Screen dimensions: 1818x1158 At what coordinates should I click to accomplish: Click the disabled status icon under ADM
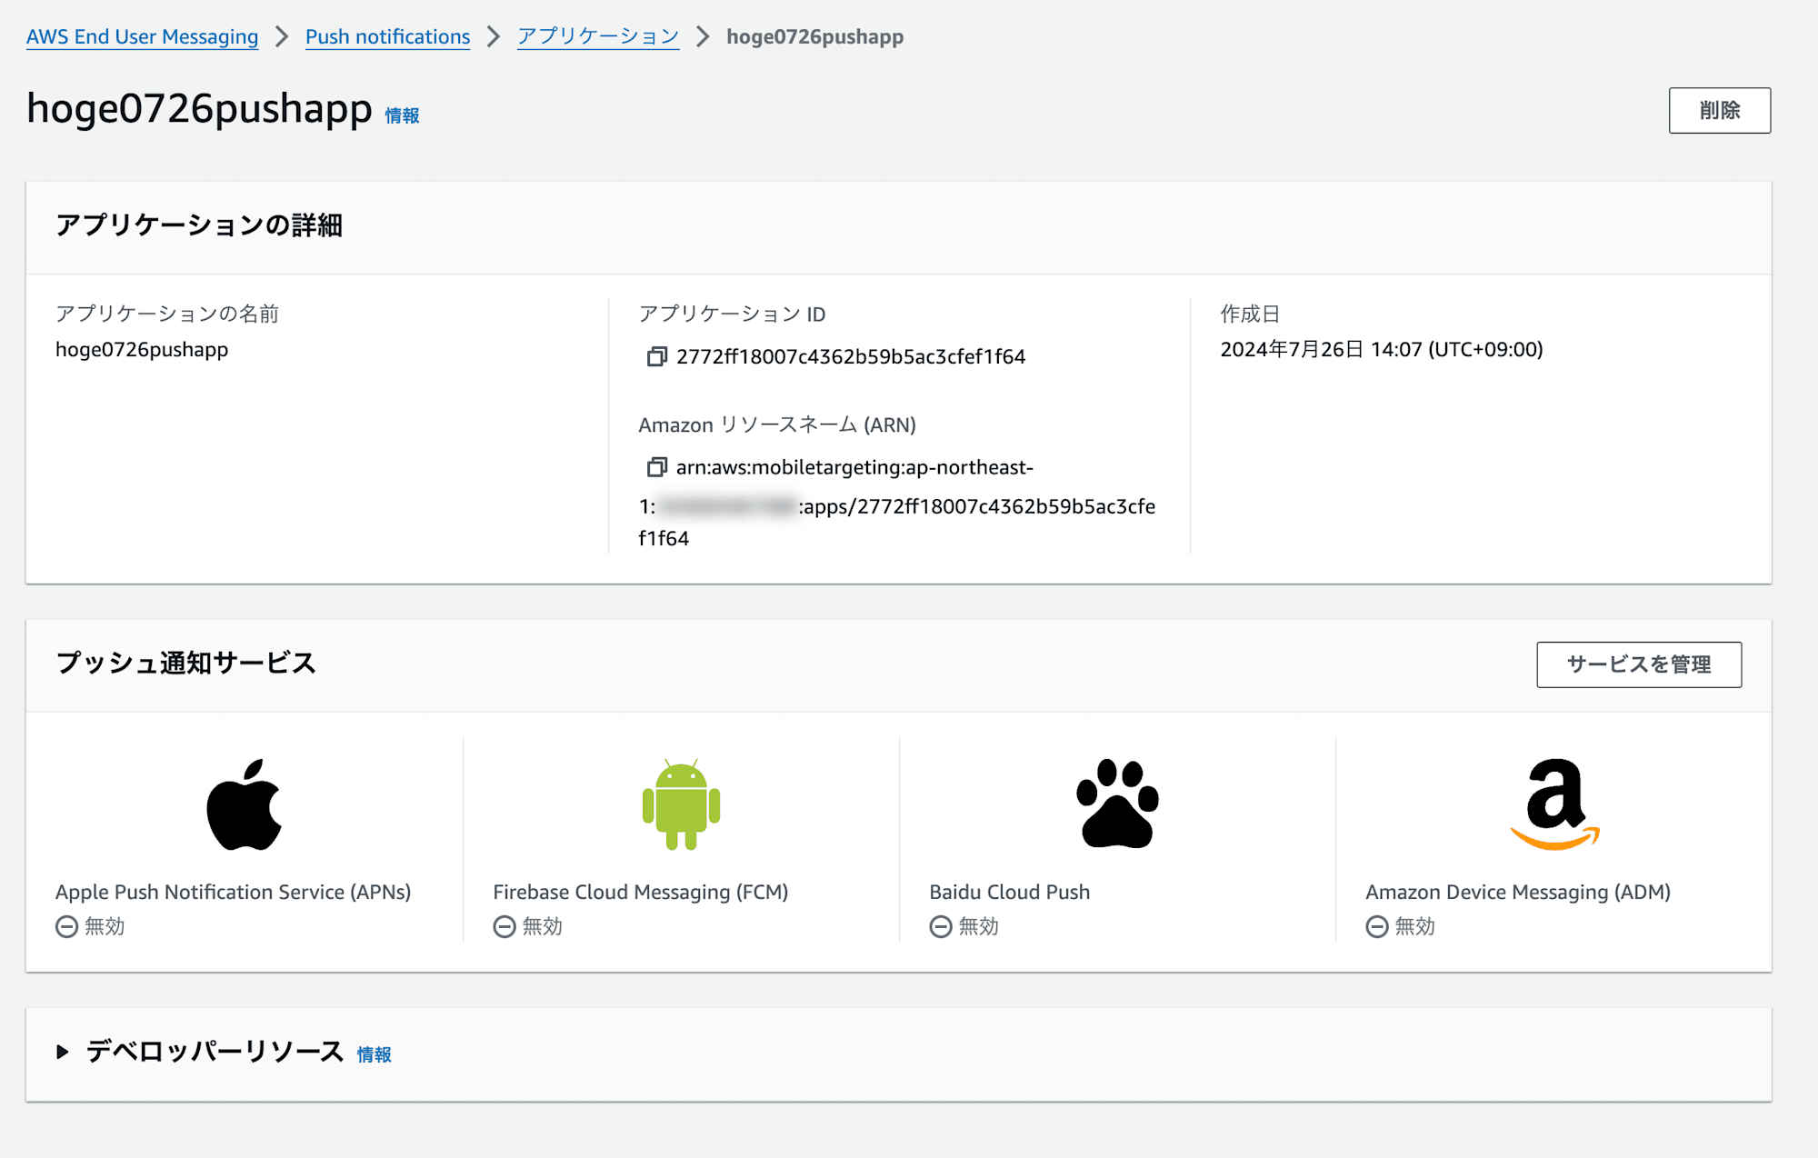coord(1377,926)
